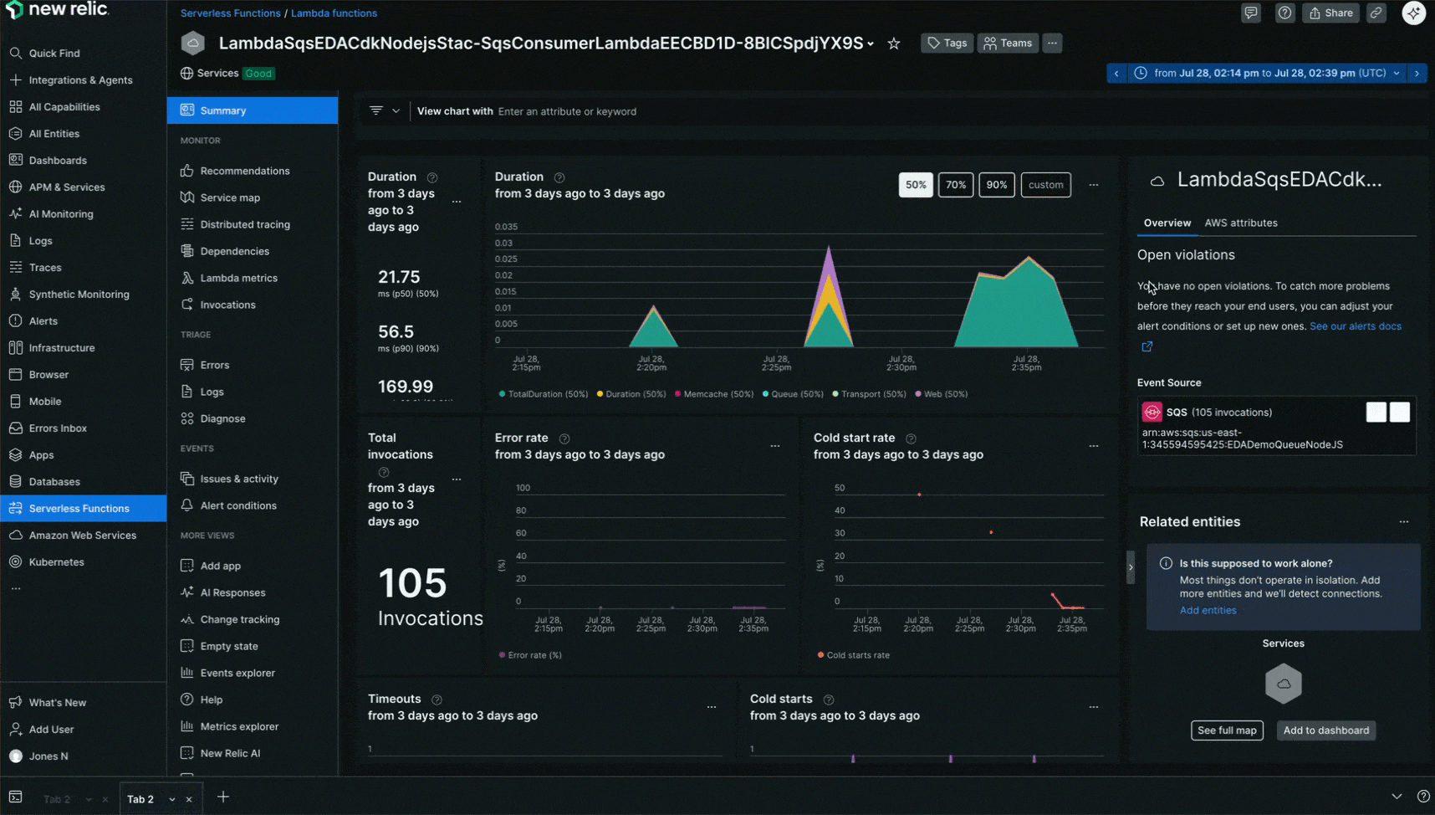Select the custom percentile option
The height and width of the screenshot is (815, 1435).
click(x=1045, y=184)
